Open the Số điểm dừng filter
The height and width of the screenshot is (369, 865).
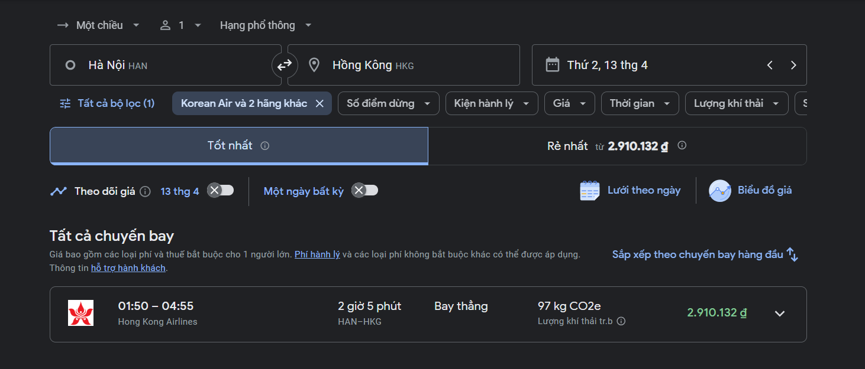[x=388, y=103]
